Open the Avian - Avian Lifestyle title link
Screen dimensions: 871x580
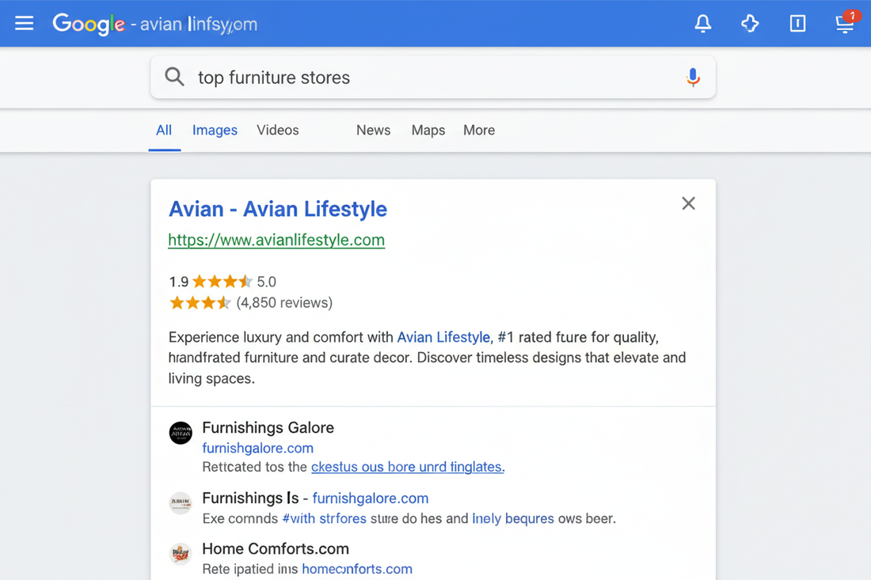[277, 209]
